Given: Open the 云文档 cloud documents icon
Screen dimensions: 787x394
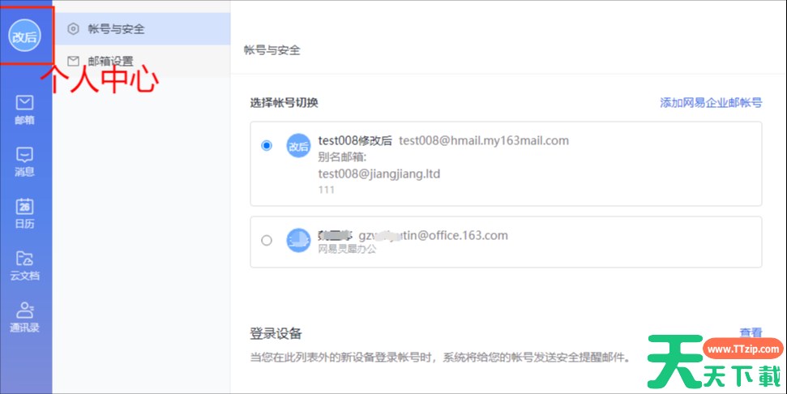Looking at the screenshot, I should coord(24,266).
